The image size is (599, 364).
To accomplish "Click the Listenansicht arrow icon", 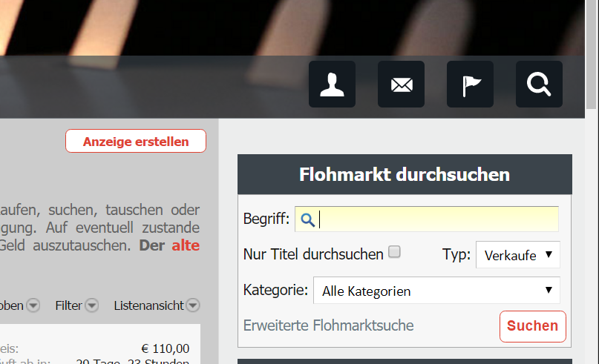I will (193, 305).
